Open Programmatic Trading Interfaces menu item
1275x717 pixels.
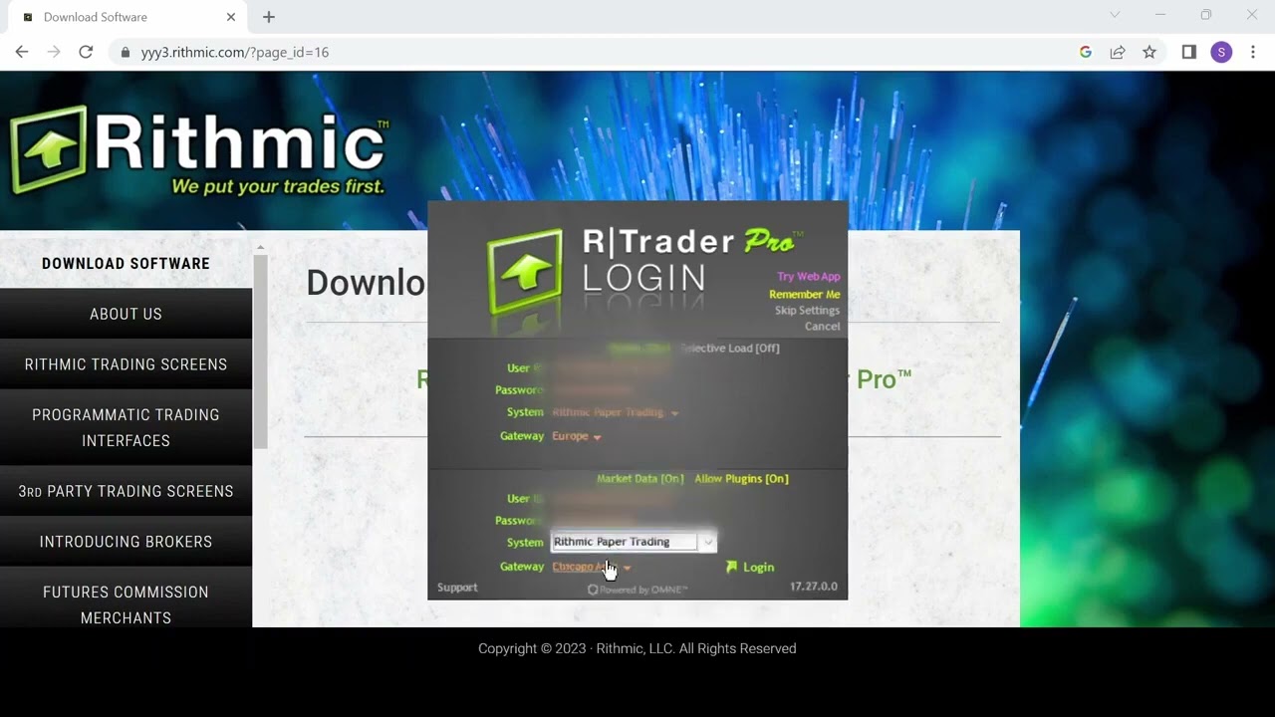point(126,427)
